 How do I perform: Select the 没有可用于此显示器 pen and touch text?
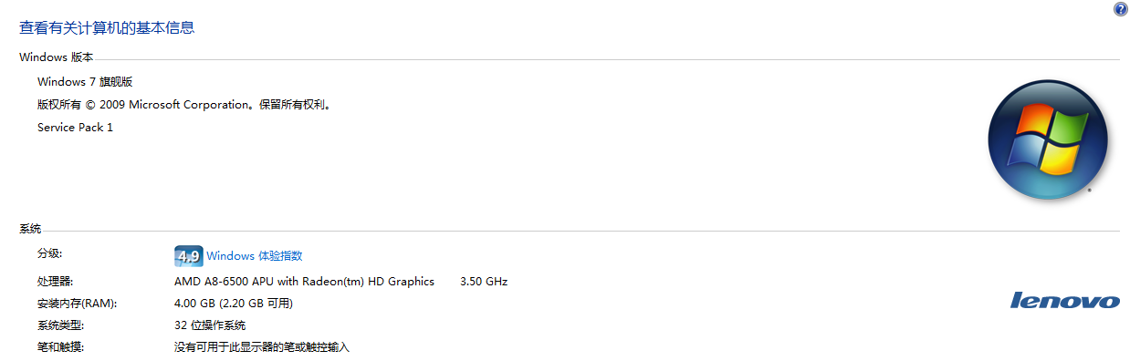click(262, 347)
